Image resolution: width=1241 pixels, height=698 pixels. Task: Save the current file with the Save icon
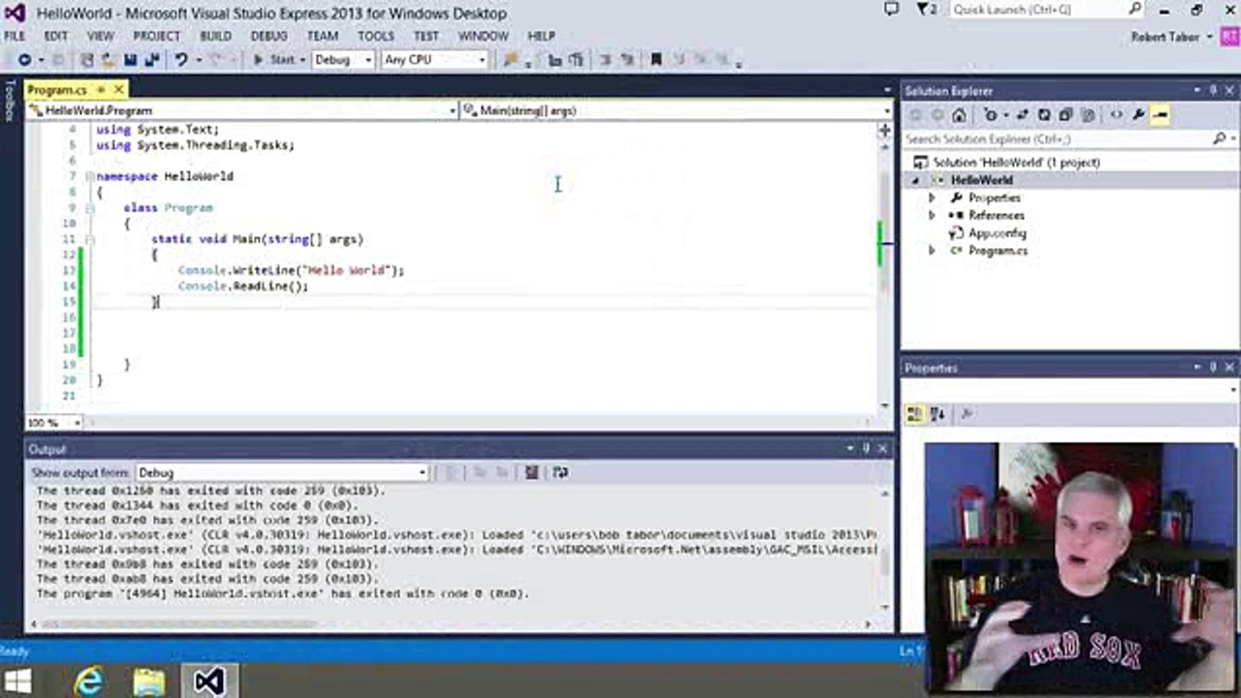pyautogui.click(x=131, y=59)
